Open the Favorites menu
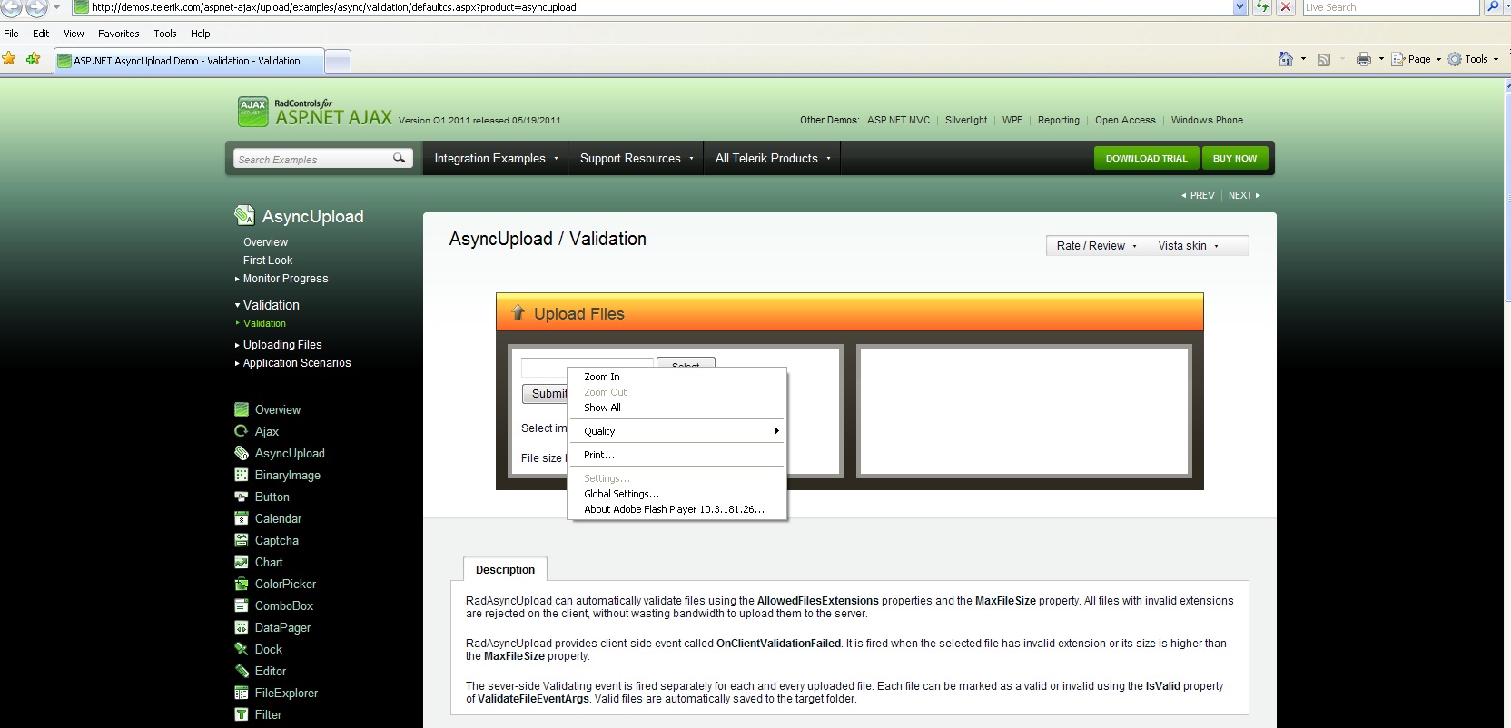1511x728 pixels. (119, 34)
